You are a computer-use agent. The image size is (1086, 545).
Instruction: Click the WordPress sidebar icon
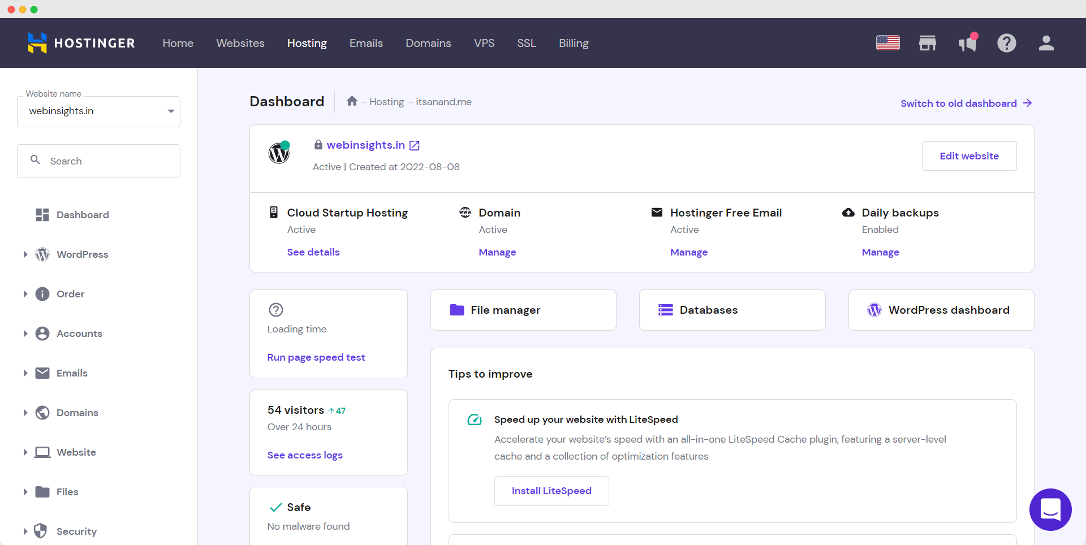42,254
